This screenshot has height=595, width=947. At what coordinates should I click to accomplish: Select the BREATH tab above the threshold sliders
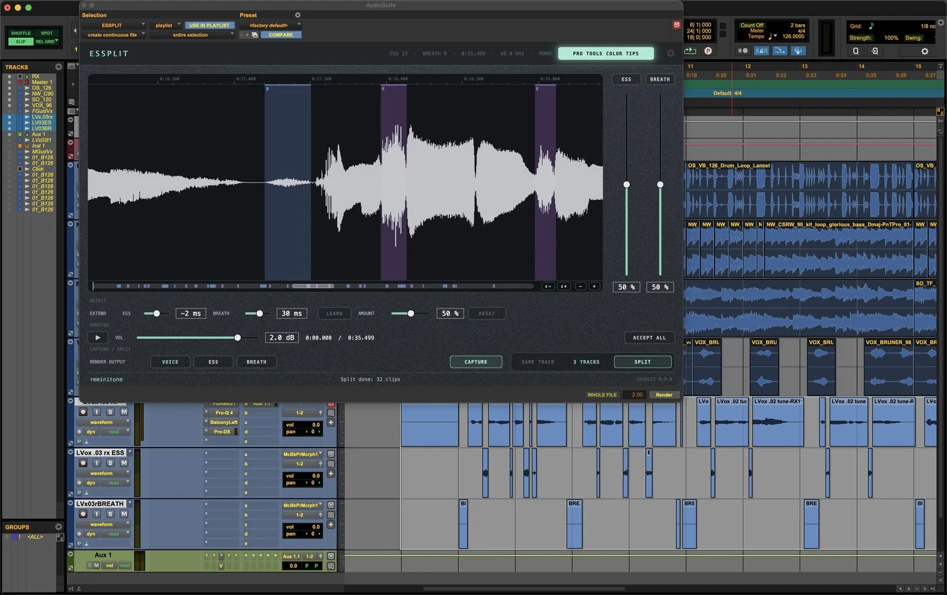click(660, 79)
